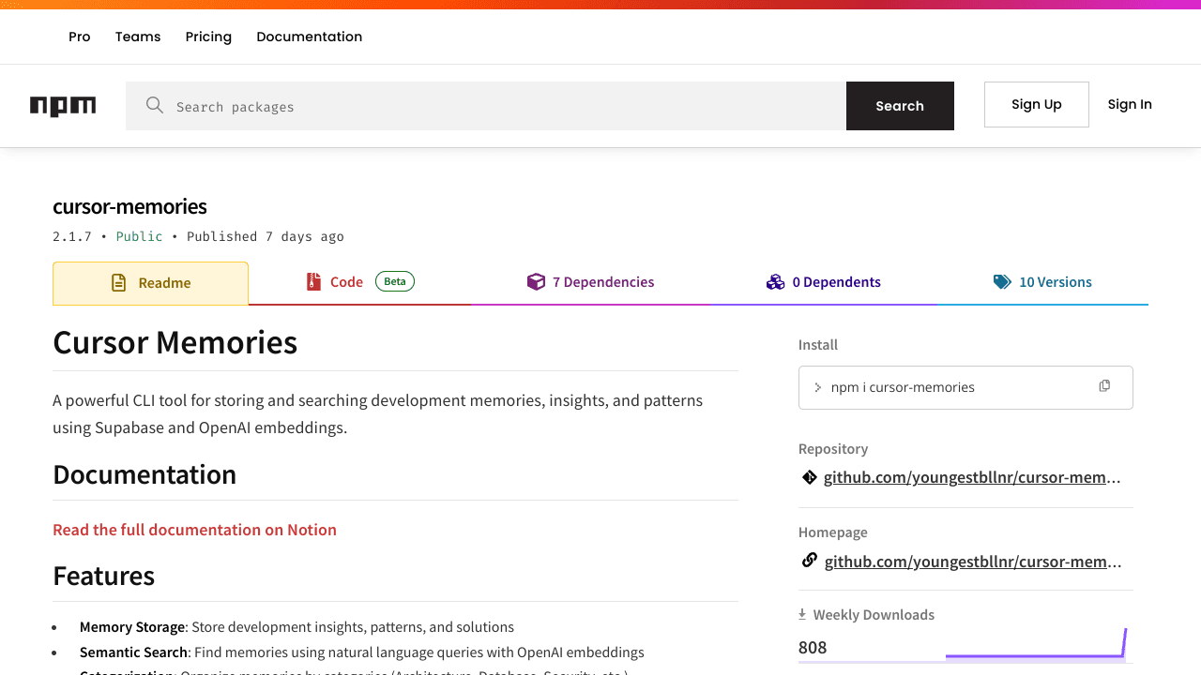Click the Homepage label
Screen dimensions: 1201x675
[833, 532]
